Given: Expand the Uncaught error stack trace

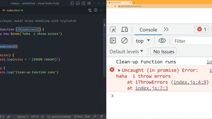Looking at the screenshot, I should click(x=119, y=70).
